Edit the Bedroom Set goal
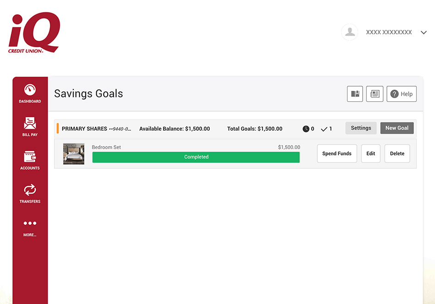This screenshot has height=304, width=435. click(370, 154)
